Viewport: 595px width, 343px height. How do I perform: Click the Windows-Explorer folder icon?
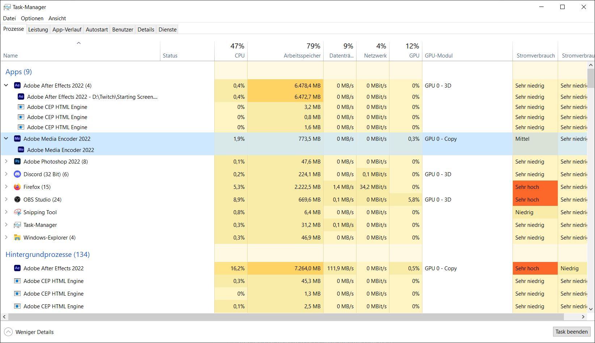[x=17, y=237]
